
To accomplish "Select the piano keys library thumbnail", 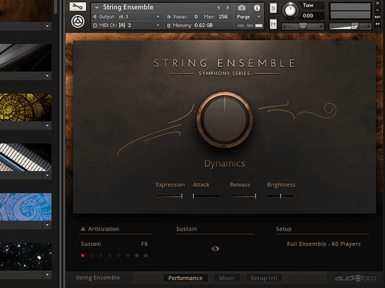I will (x=26, y=157).
